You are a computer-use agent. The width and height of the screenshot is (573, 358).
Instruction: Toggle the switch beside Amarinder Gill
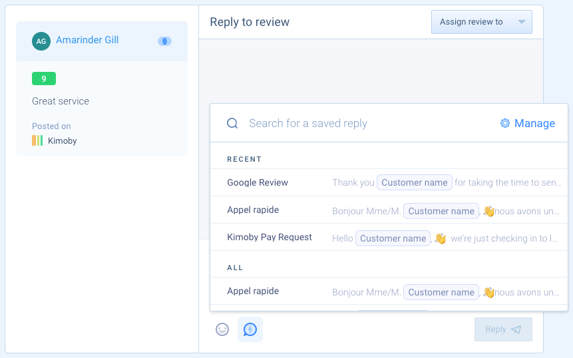pyautogui.click(x=164, y=41)
